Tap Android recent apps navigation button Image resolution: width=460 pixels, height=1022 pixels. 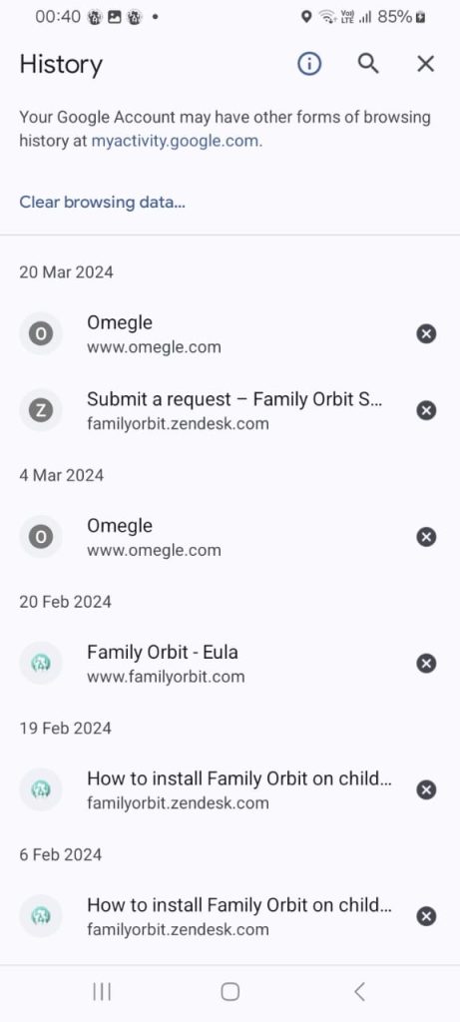[x=102, y=992]
